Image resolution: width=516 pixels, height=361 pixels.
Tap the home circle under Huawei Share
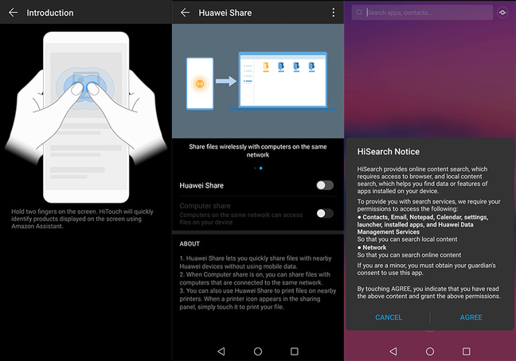coord(258,351)
